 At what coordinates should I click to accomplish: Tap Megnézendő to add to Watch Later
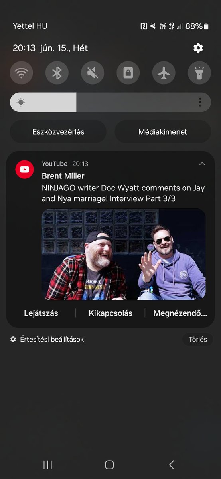180,313
